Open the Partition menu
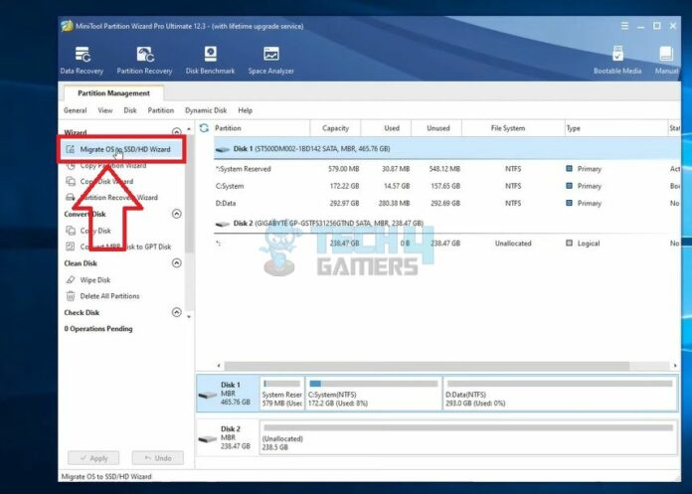This screenshot has height=494, width=692. (x=160, y=110)
